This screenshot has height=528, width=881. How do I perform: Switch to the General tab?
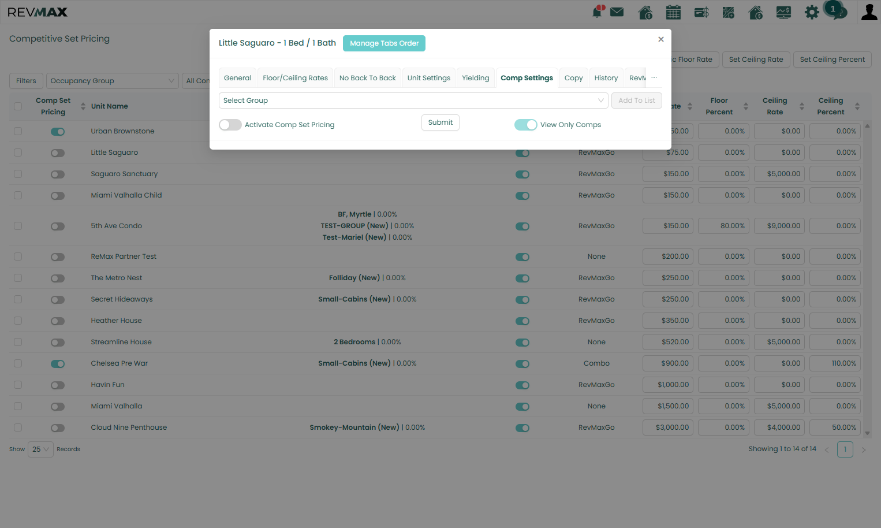238,78
